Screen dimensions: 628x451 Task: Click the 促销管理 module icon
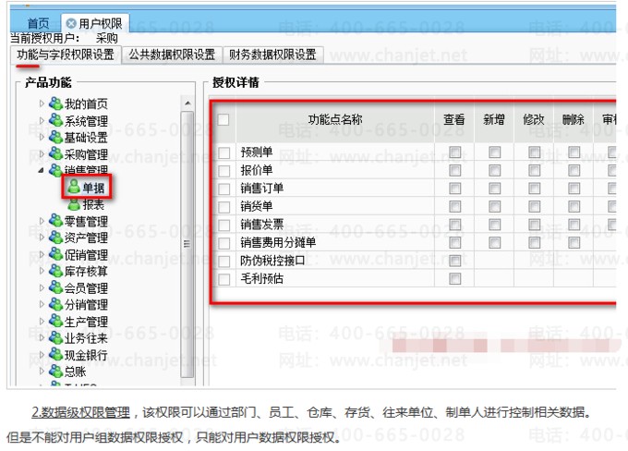(55, 254)
